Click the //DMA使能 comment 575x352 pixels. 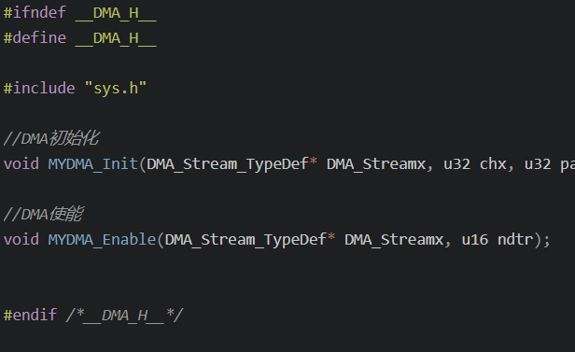point(43,214)
